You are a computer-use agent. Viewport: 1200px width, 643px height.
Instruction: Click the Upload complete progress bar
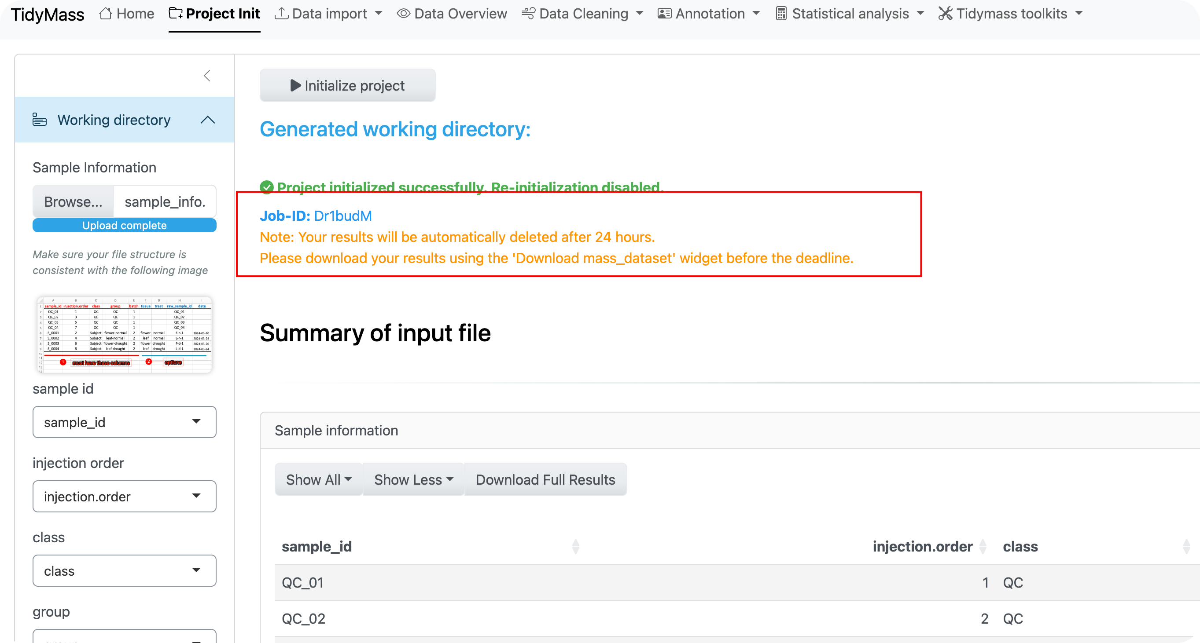click(x=125, y=225)
